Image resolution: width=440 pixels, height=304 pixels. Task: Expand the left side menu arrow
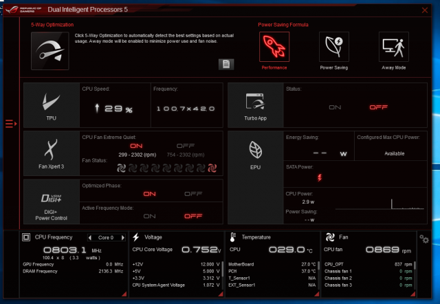click(x=10, y=124)
